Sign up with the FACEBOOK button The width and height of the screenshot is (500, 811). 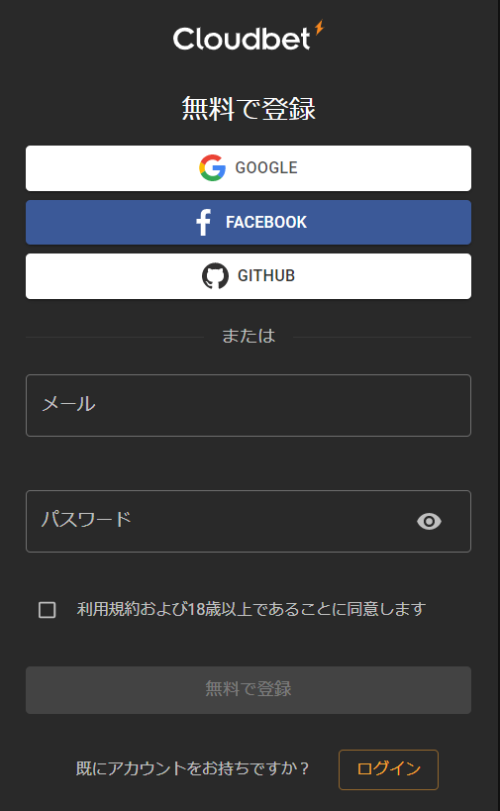[249, 223]
